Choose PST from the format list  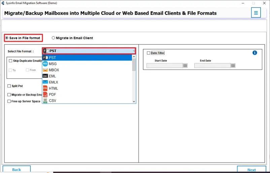(x=87, y=58)
